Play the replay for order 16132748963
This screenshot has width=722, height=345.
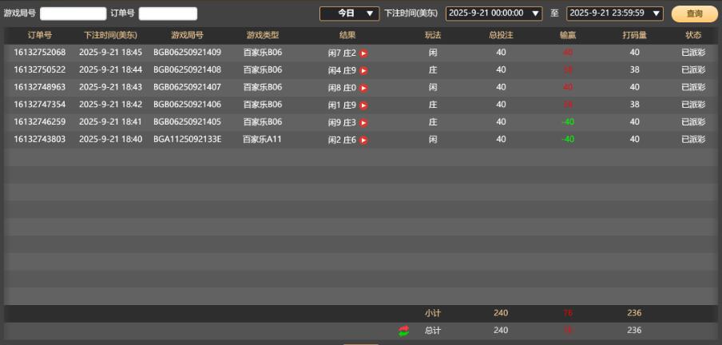click(363, 88)
